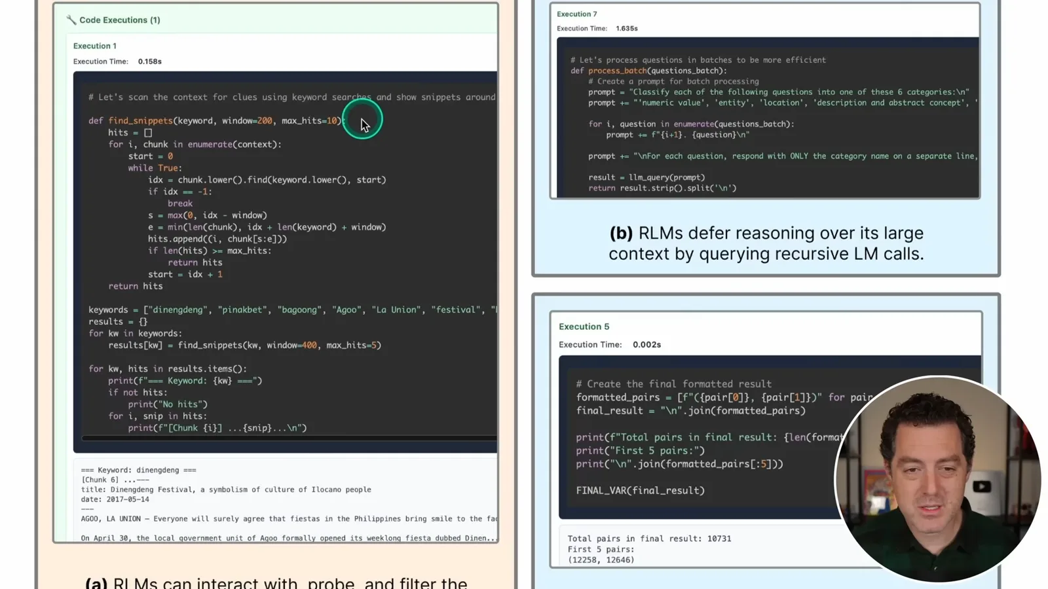Click the 'print("No hits")' code line

click(x=168, y=404)
